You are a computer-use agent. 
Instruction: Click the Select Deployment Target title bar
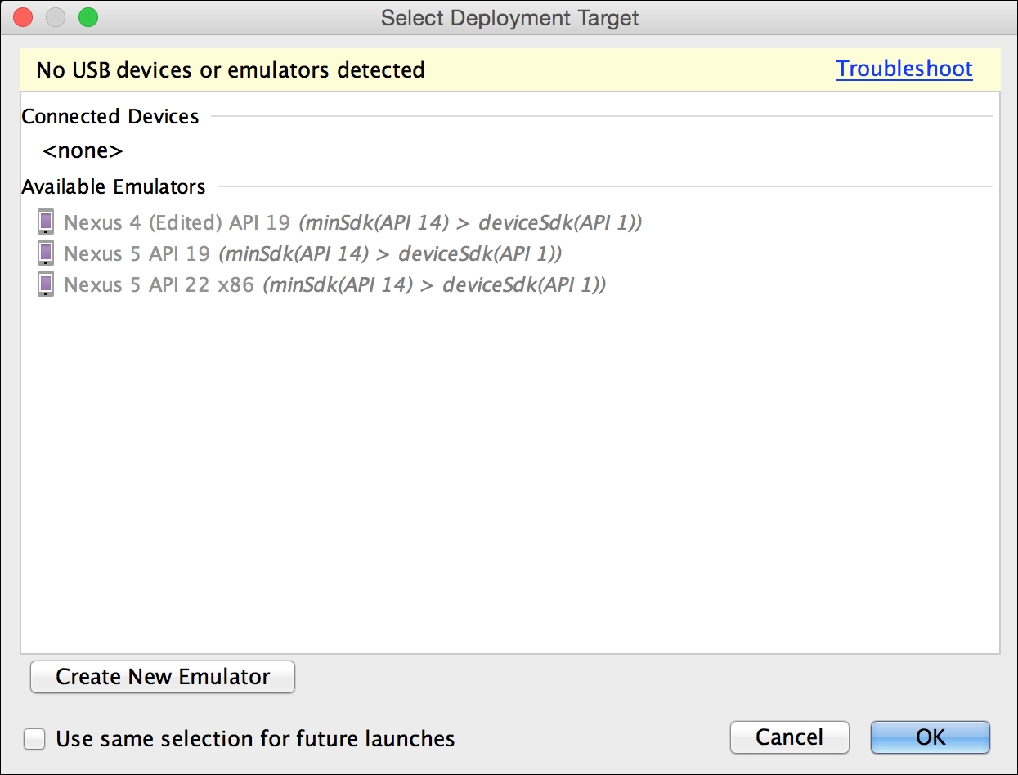509,17
